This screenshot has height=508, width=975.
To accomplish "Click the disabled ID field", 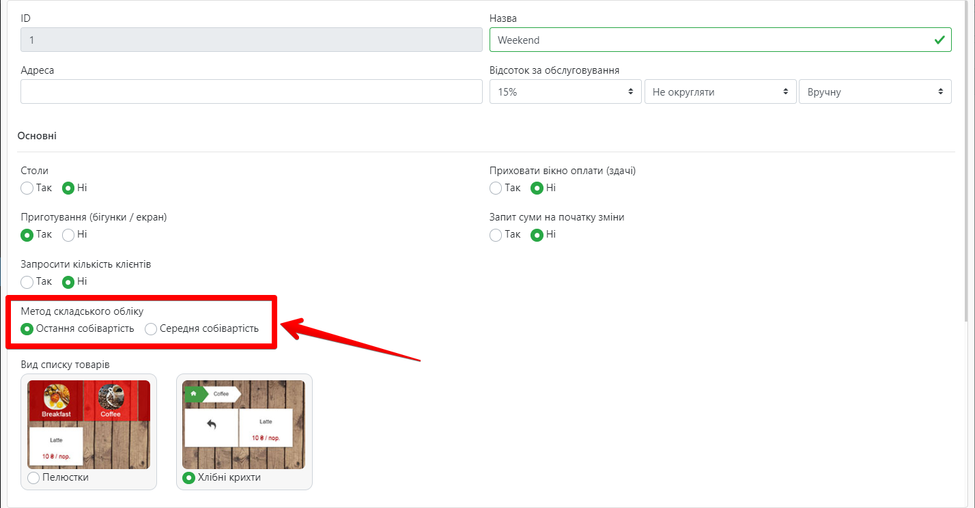I will pyautogui.click(x=251, y=40).
